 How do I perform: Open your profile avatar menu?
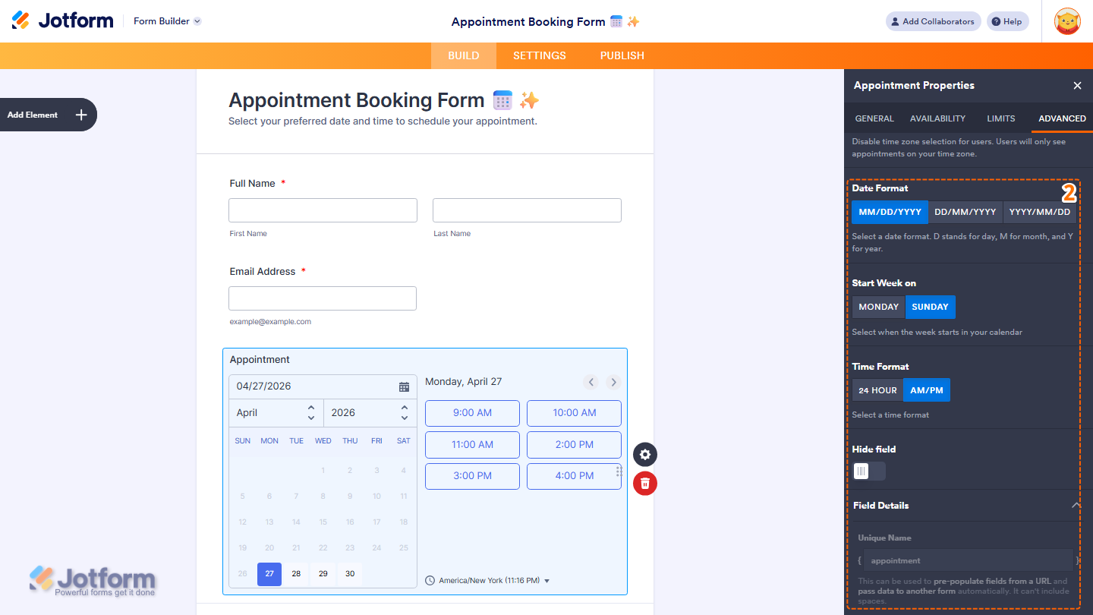click(1067, 20)
